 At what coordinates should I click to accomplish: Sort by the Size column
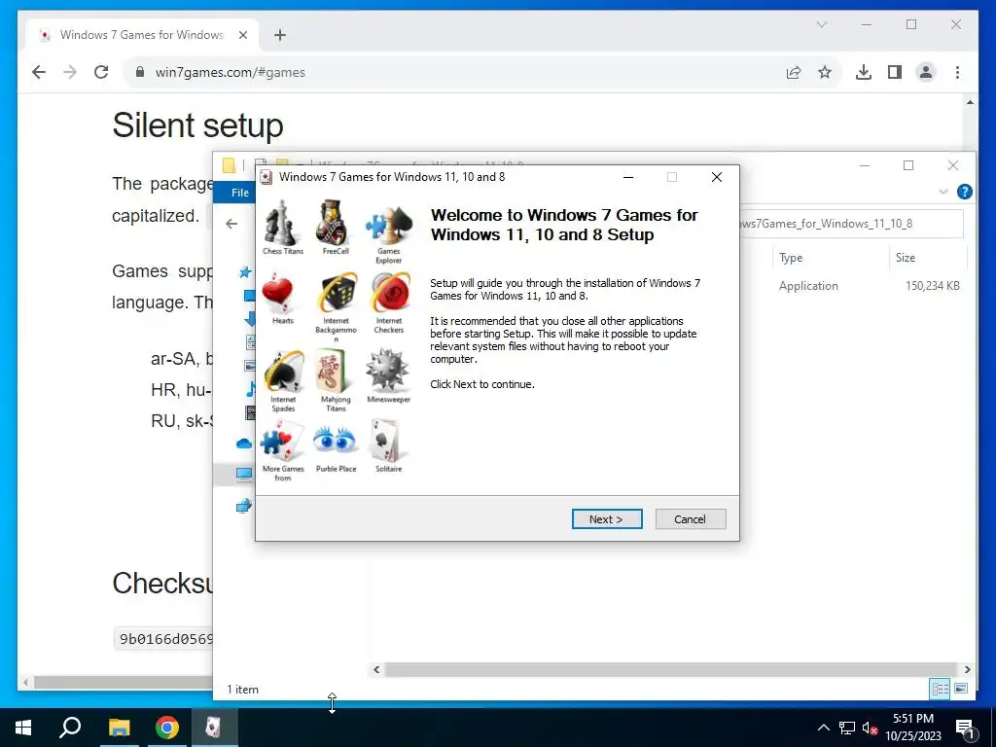tap(906, 257)
